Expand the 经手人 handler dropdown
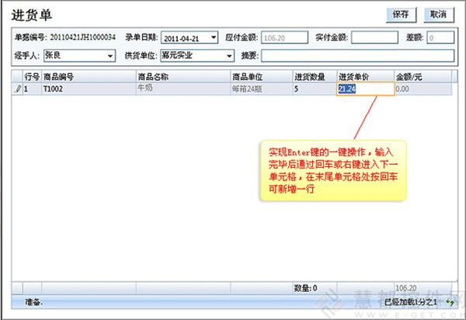The image size is (466, 320). 110,56
